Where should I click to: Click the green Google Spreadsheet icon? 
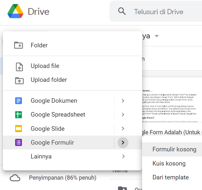19,115
